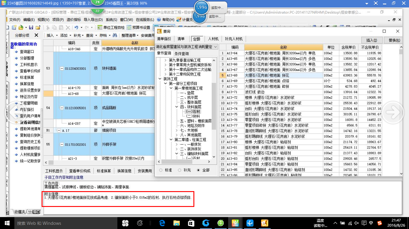Click the 查询窗口 sidebar item
409x229 pixels.
tap(27, 52)
